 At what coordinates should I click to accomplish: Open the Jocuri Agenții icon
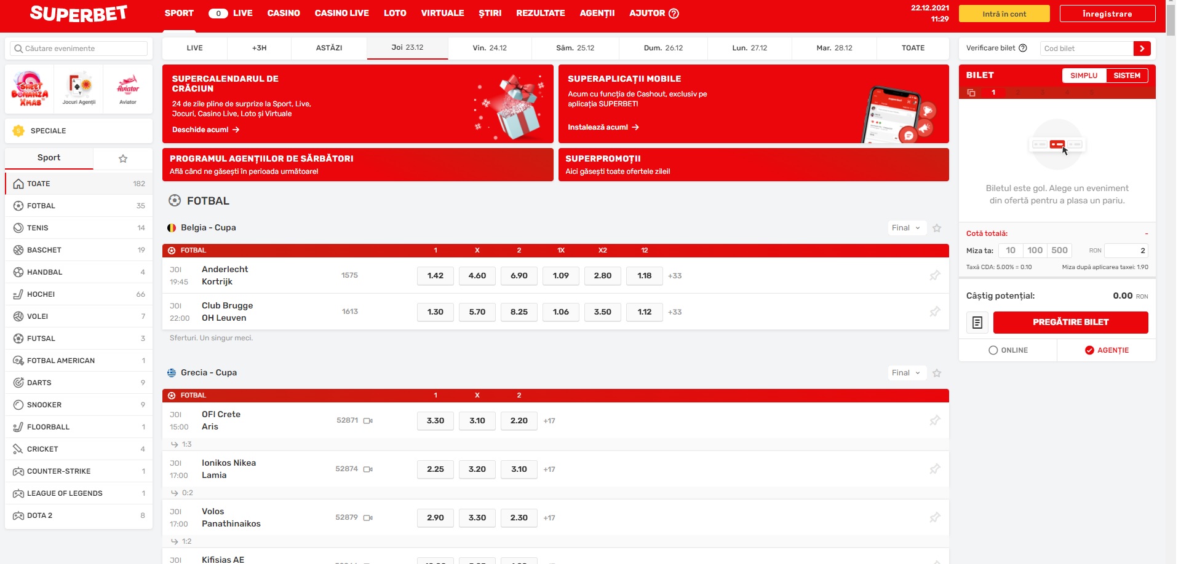pyautogui.click(x=79, y=89)
